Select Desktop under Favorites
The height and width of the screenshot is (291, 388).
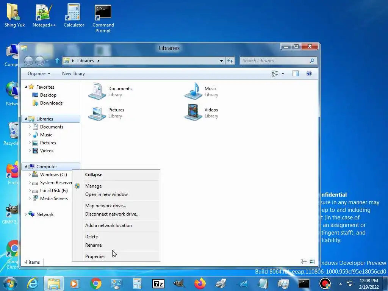[48, 95]
